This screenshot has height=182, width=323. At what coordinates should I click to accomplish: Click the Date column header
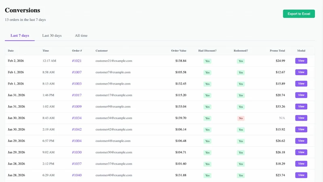[x=11, y=51]
